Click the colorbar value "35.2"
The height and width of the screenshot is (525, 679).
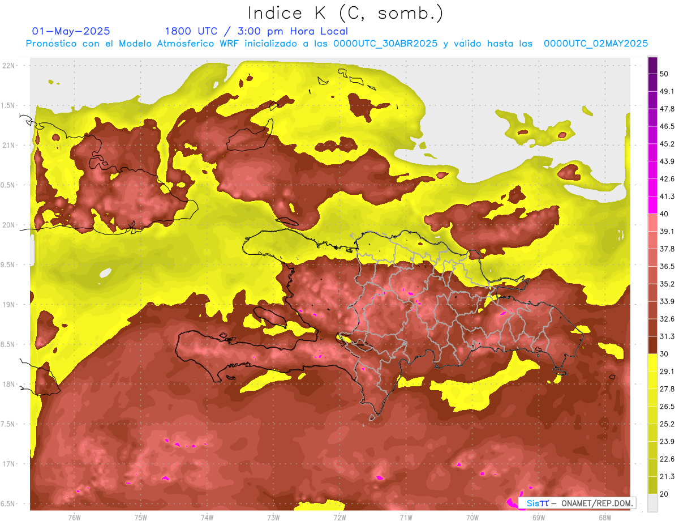667,284
